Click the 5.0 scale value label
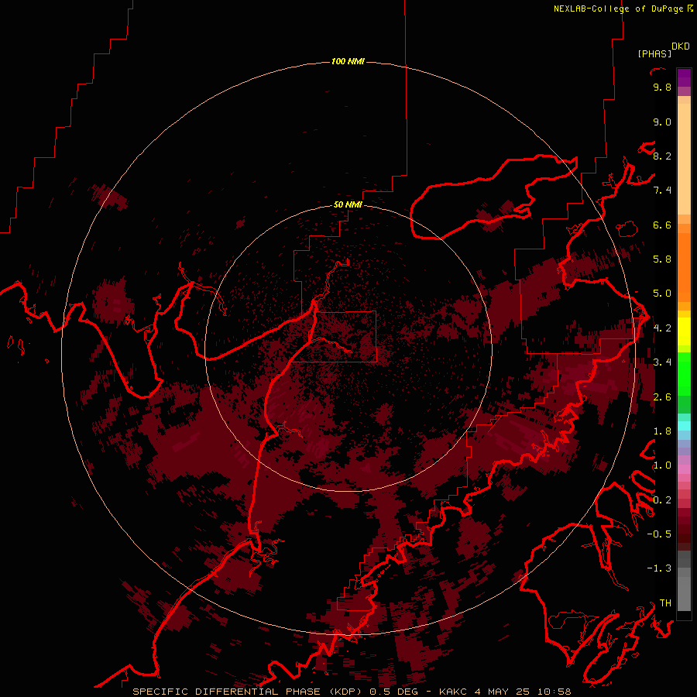This screenshot has width=697, height=697. coord(662,294)
